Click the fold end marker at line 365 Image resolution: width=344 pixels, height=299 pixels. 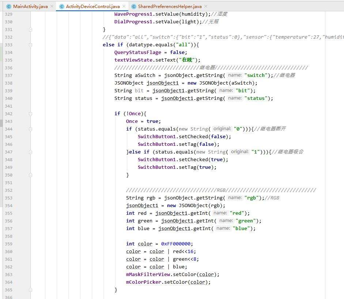[31, 290]
